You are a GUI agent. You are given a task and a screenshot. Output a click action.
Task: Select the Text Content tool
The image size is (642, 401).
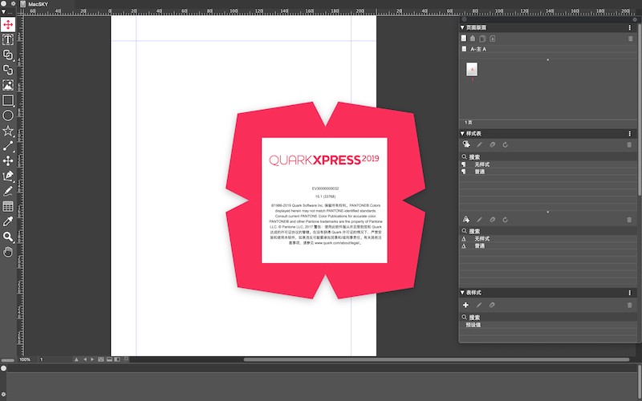pos(8,39)
